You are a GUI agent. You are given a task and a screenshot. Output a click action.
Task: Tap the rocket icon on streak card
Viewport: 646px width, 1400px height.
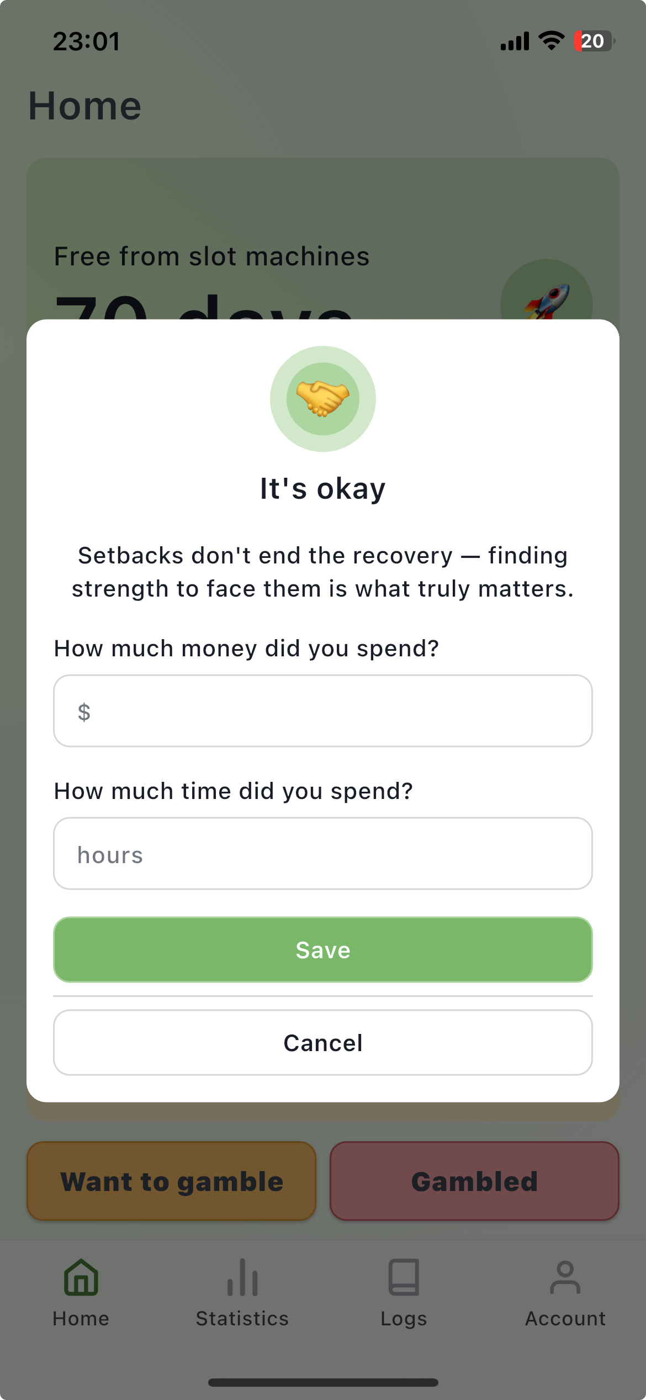(547, 301)
